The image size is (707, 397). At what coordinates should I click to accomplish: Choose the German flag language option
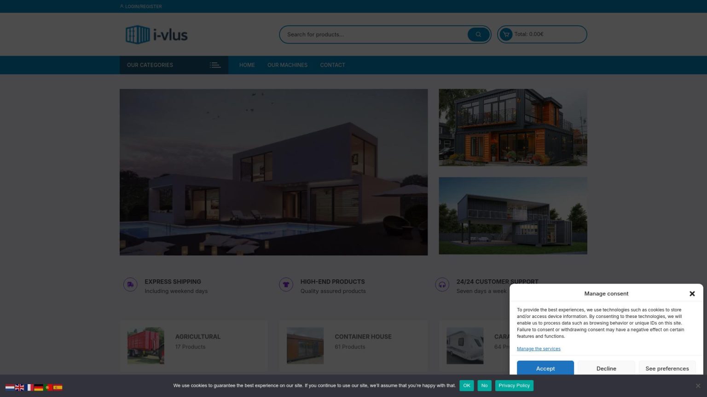coord(39,387)
